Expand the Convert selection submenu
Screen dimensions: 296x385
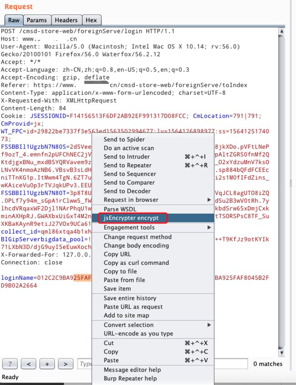[153, 325]
